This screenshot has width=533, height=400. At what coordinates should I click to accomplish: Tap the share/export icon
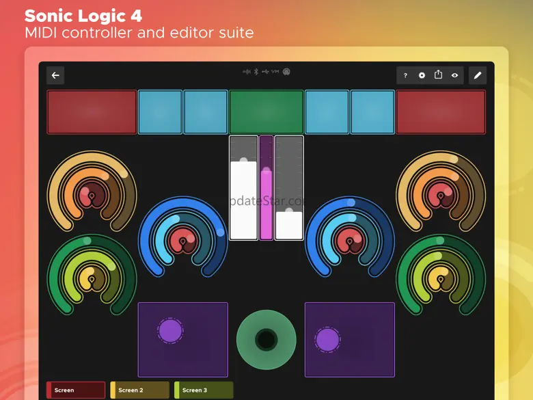439,75
